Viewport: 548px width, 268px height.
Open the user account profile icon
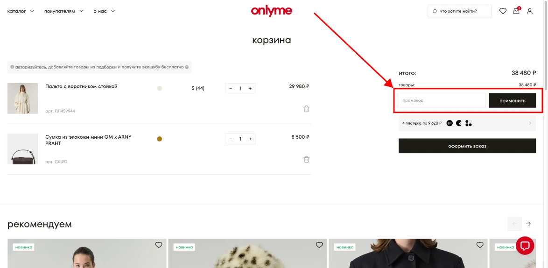tap(530, 11)
